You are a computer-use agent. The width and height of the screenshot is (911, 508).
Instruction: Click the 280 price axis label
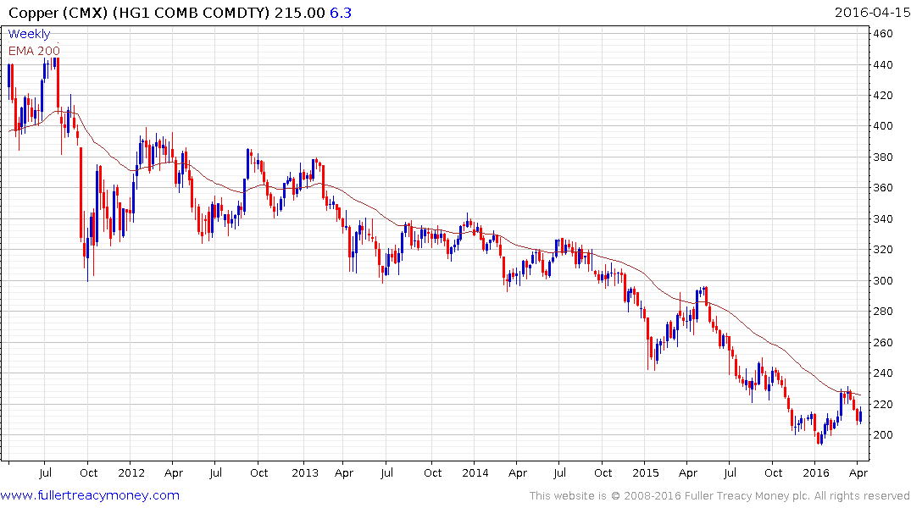[883, 312]
